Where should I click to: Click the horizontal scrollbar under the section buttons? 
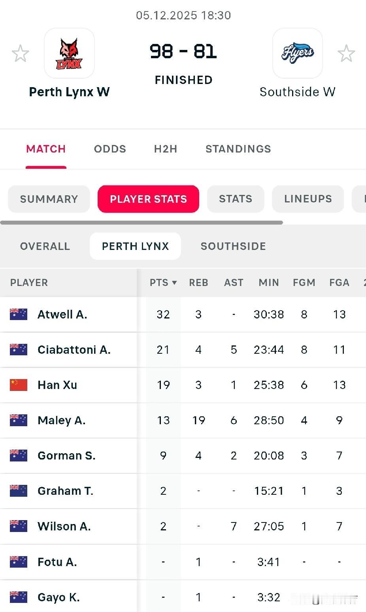click(x=141, y=223)
